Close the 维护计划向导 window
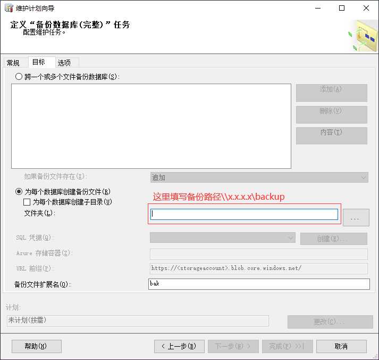This screenshot has width=379, height=360. [366, 8]
